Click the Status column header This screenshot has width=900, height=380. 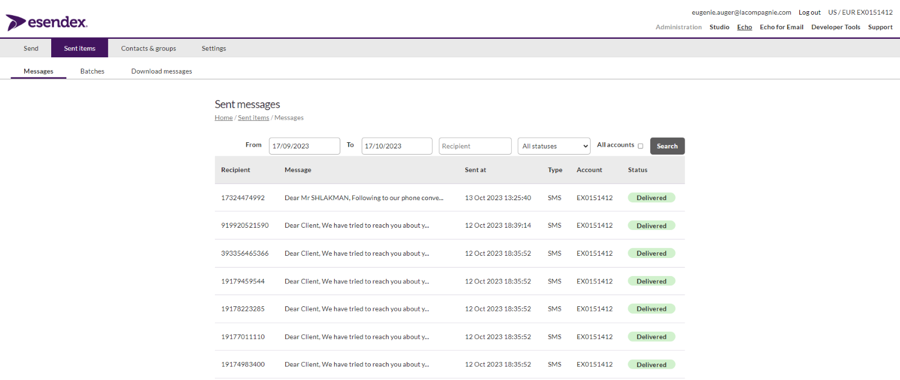click(x=637, y=170)
